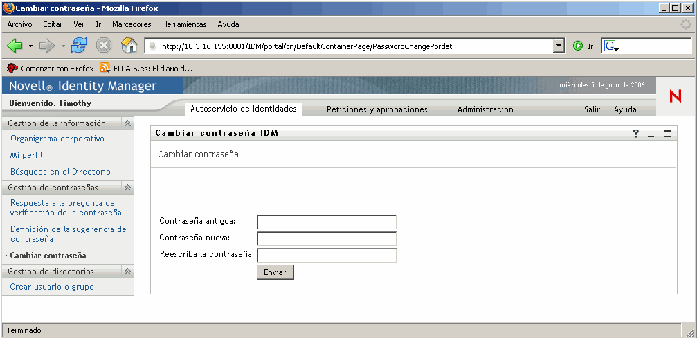Click the Firefox icon in title bar
This screenshot has width=697, height=338.
[x=8, y=8]
